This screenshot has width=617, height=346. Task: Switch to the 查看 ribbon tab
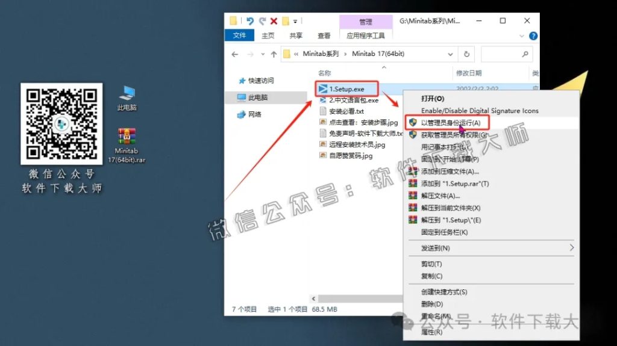pos(324,36)
